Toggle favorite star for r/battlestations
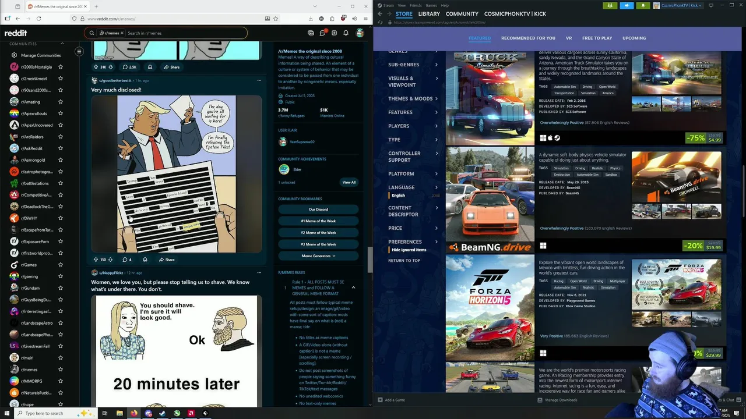The width and height of the screenshot is (746, 419). pyautogui.click(x=60, y=183)
